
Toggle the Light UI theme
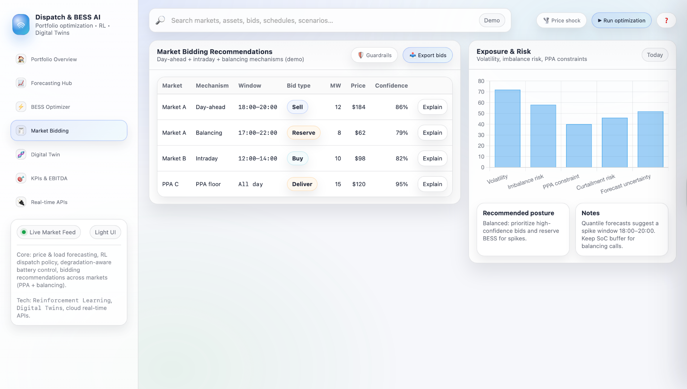[x=105, y=232]
